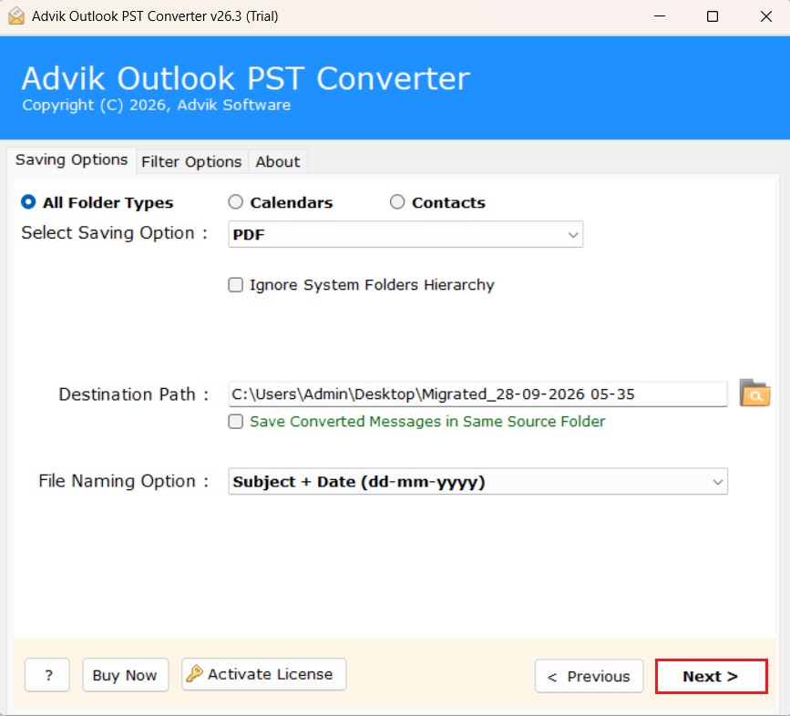Click the Advik envelope app icon in title bar
The height and width of the screenshot is (716, 790).
tap(16, 16)
